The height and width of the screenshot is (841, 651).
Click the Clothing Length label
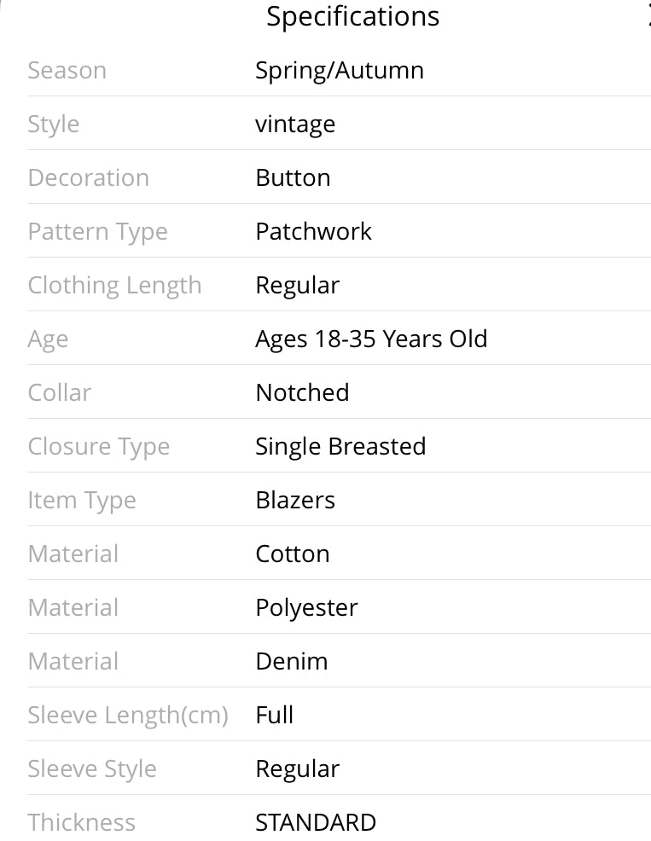coord(114,286)
